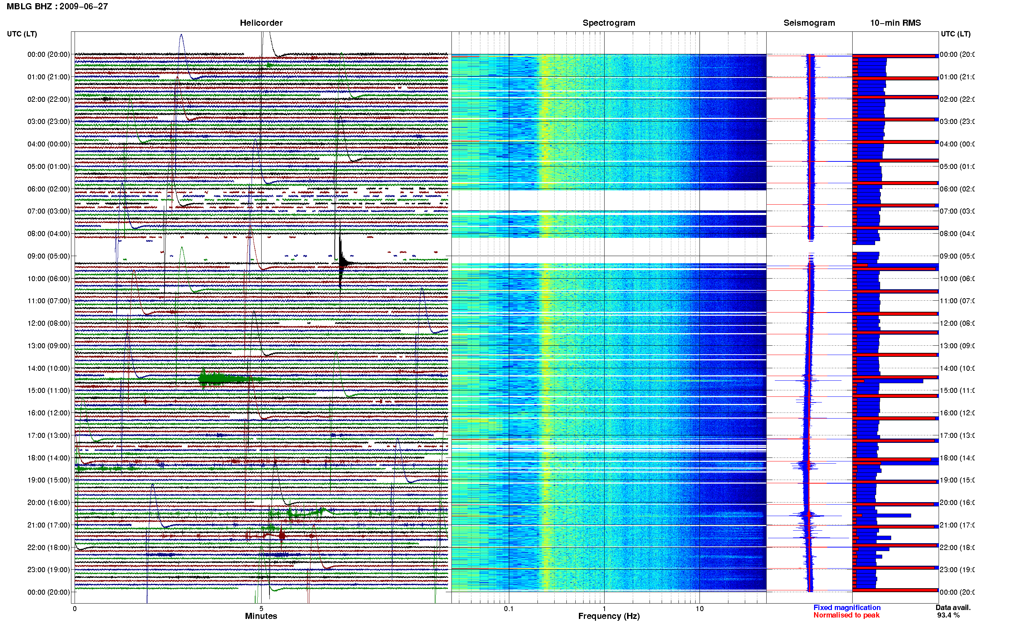Click the Spectrogram panel heading
The width and height of the screenshot is (1015, 635).
[609, 23]
